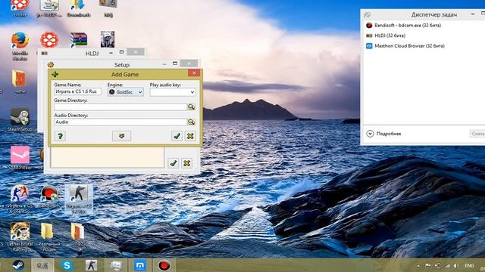
Task: Select the Bandicam desktop shortcut
Action: tap(49, 196)
